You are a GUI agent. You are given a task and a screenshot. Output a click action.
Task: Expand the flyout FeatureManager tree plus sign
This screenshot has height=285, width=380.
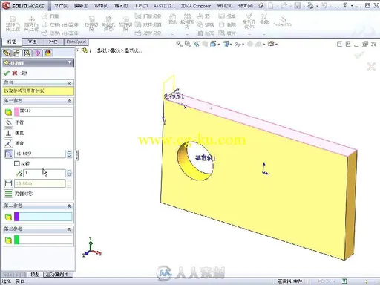click(x=78, y=50)
